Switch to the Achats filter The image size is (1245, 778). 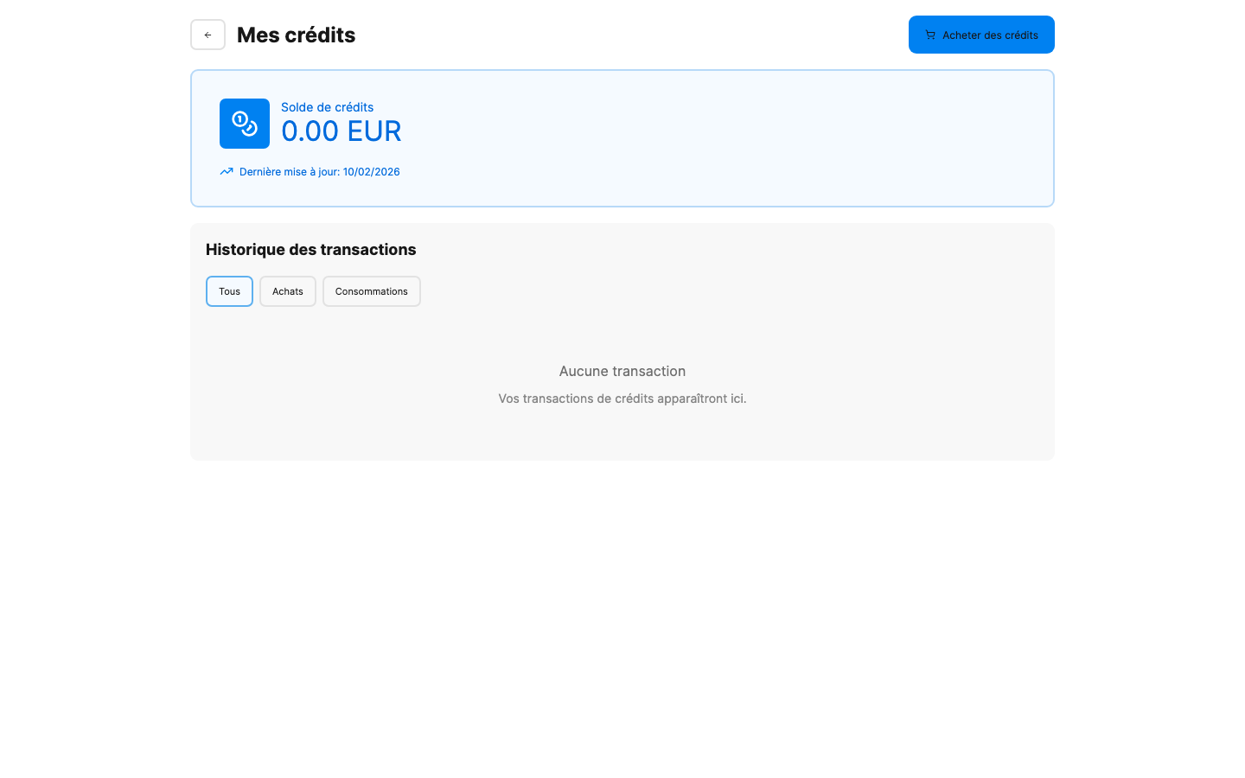pyautogui.click(x=287, y=291)
